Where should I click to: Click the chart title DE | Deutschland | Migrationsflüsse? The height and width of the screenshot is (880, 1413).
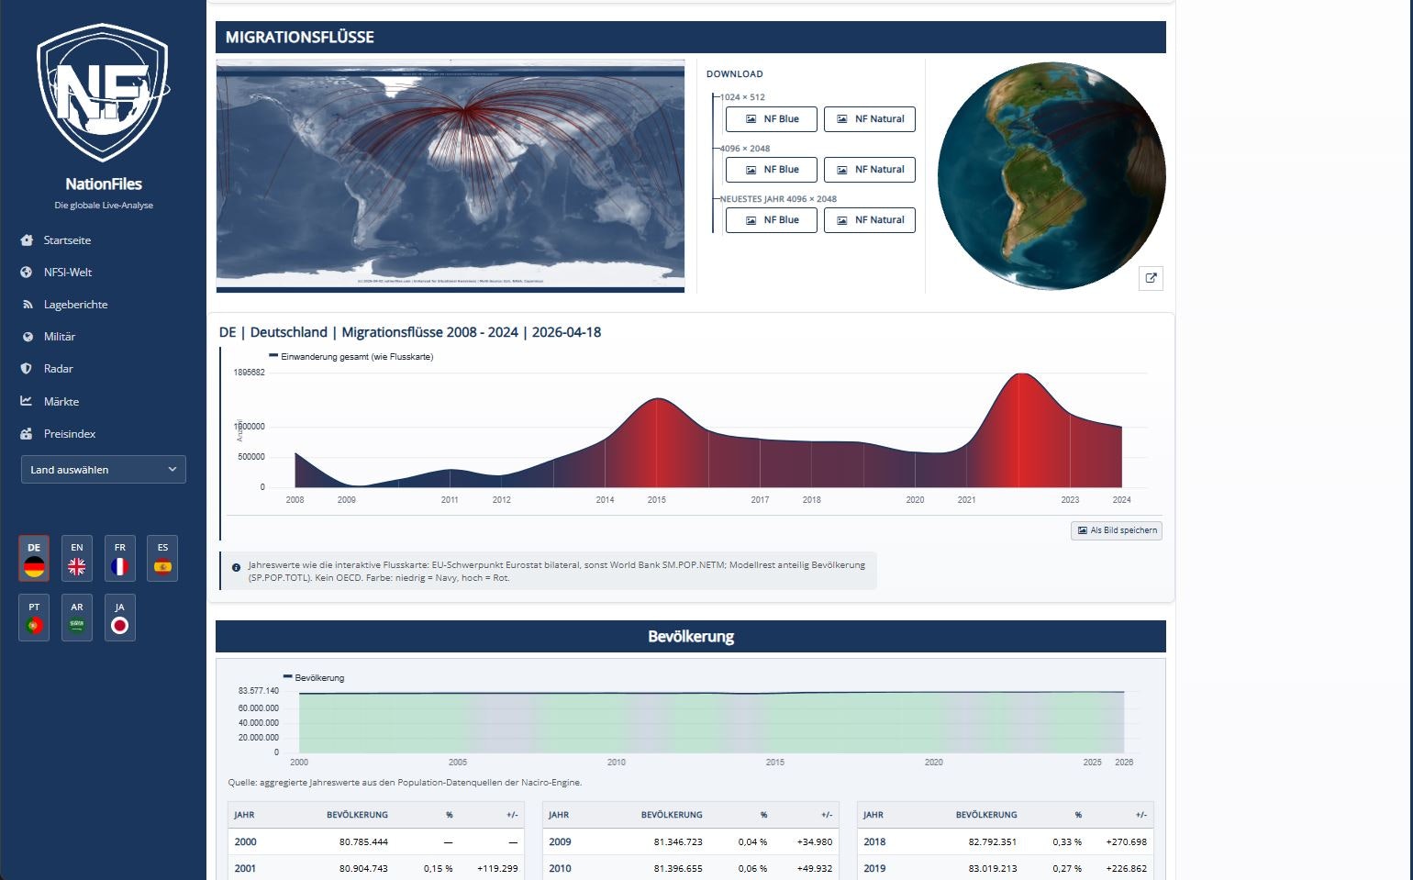pos(410,332)
